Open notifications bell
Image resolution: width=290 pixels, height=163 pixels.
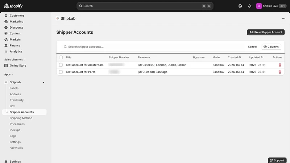249,6
